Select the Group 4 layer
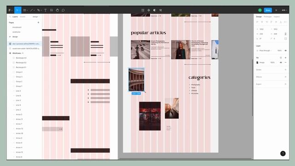Screen dimensions: 295x166 tap(19, 72)
